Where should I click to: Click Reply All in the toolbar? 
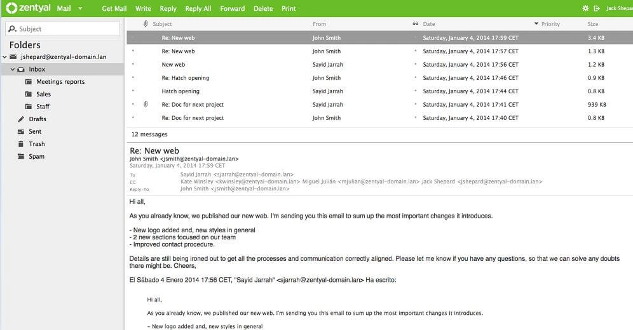point(198,8)
